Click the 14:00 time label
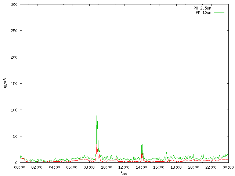 141,167
